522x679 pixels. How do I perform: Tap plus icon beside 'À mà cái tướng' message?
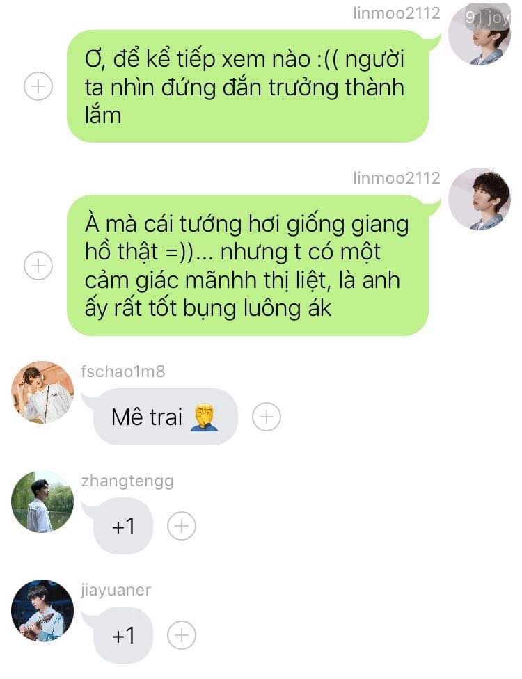38,266
